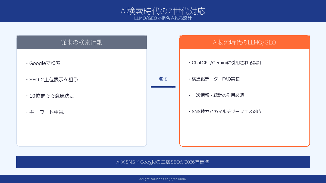Select the header '従来の検索行動'

click(81, 42)
